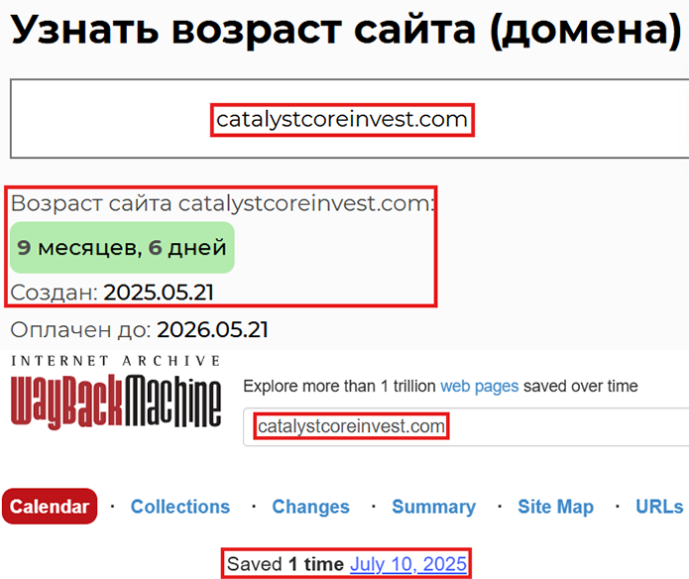Click the 'INTERNET ARCHIVE' text
The height and width of the screenshot is (579, 689).
[x=116, y=361]
